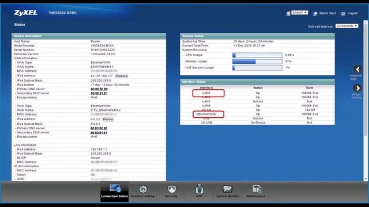
Task: Click the WAN IPv4 address 82.197.194.177
Action: pos(101,76)
